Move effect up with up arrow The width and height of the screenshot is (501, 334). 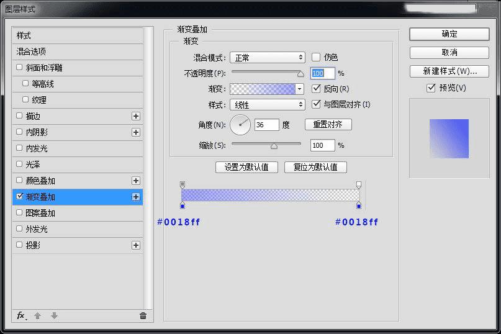pyautogui.click(x=38, y=316)
